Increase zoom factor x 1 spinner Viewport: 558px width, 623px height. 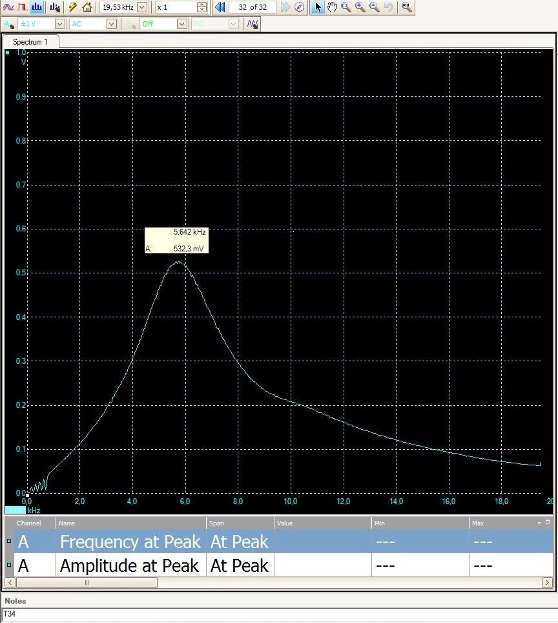pos(201,5)
